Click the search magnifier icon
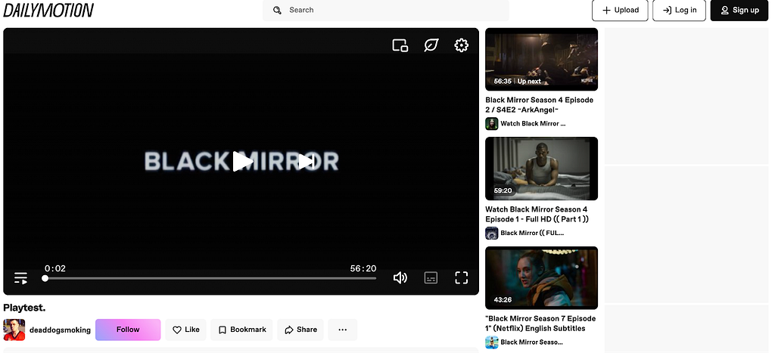 click(x=277, y=10)
